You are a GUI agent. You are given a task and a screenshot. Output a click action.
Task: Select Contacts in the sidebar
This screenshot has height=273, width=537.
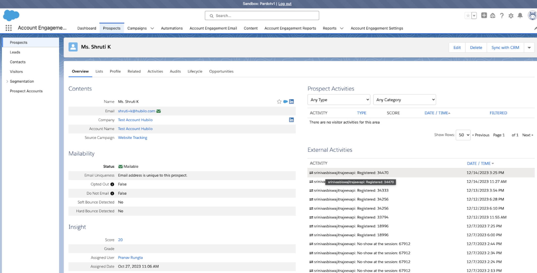pos(18,62)
